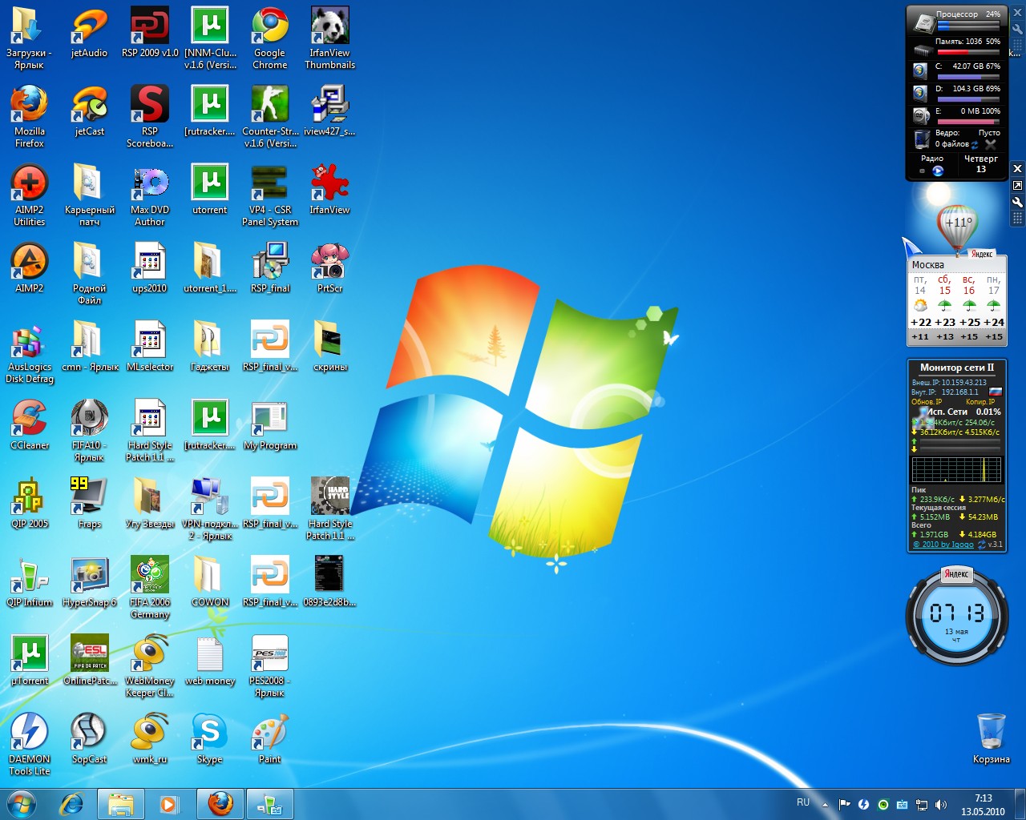Show hidden tray icons arrow
1026x820 pixels.
(825, 804)
